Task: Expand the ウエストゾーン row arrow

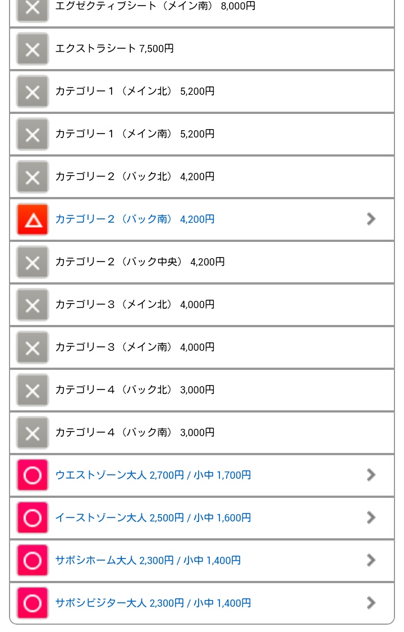Action: pos(370,475)
